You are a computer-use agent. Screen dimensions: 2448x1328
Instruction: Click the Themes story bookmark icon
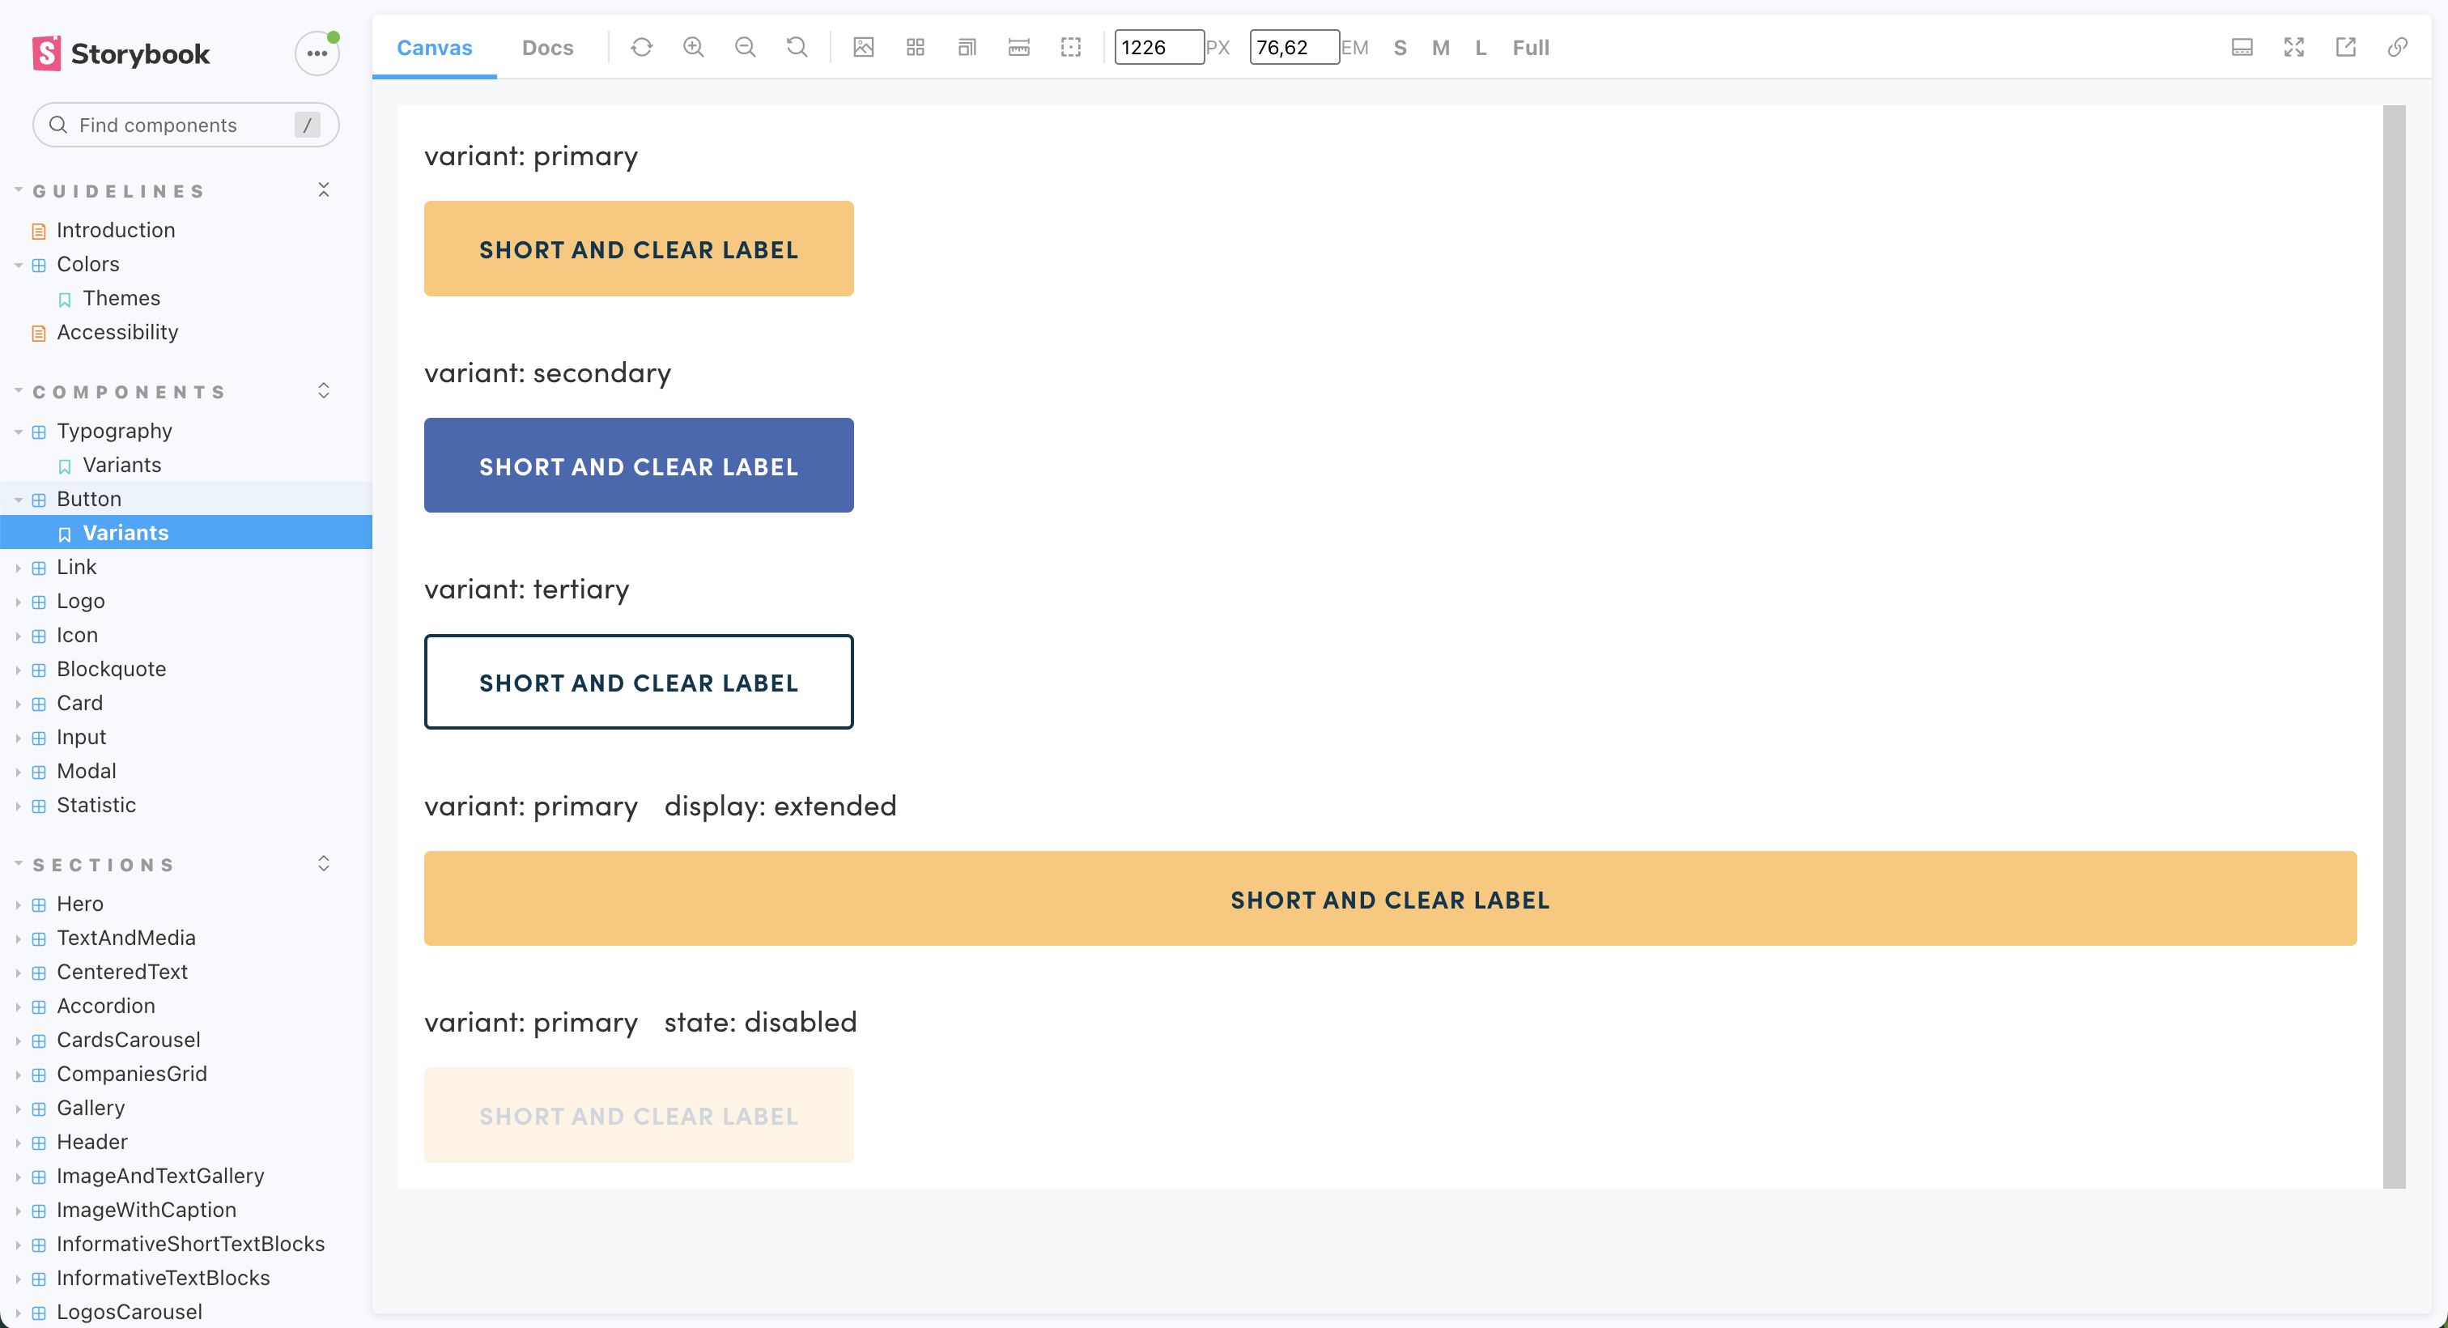point(65,300)
